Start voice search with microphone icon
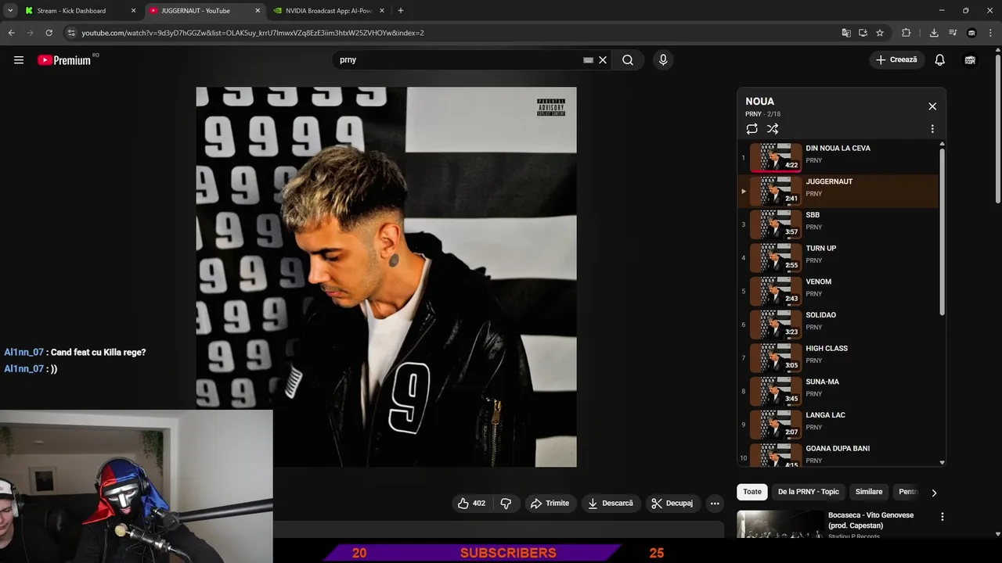 point(663,60)
